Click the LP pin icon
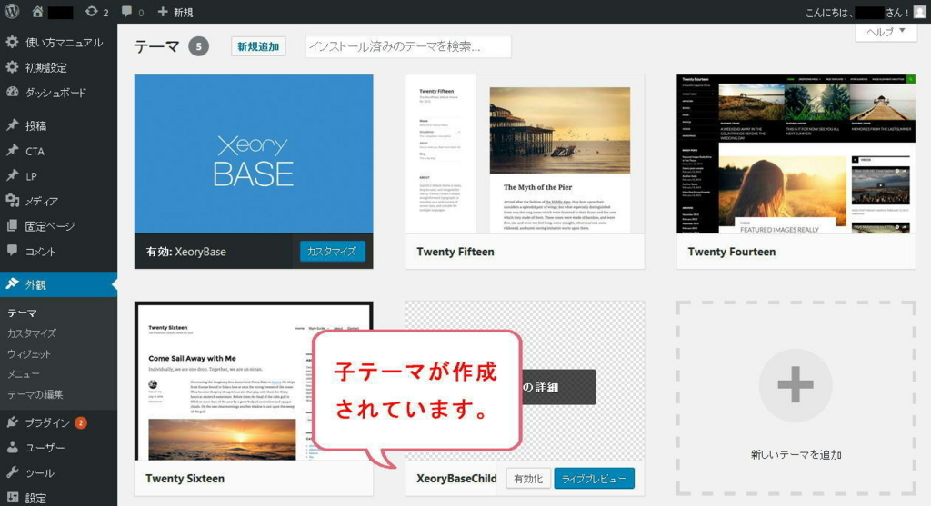The width and height of the screenshot is (931, 506). 12,175
